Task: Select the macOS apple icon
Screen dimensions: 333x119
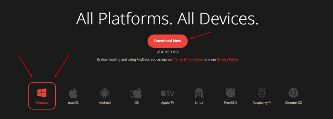Action: [x=73, y=93]
